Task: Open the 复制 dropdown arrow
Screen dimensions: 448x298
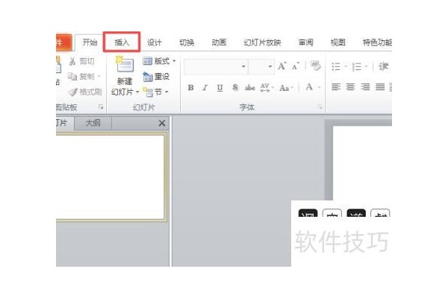Action: point(99,77)
